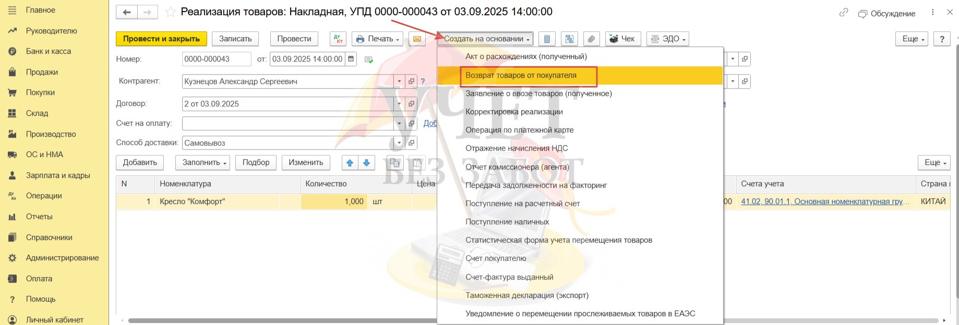Screen dimensions: 959x325
Task: Open the Склад section icon
Action: (13, 113)
